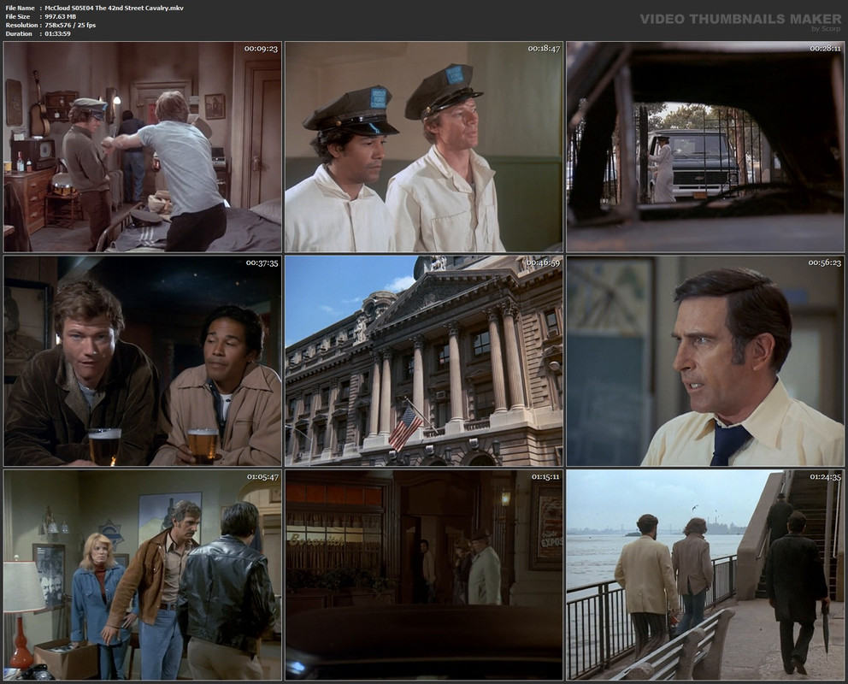The width and height of the screenshot is (848, 684).
Task: Click the file name 'McCloud S05E04 The 42nd Street Cavalry.mkv'
Action: point(114,8)
